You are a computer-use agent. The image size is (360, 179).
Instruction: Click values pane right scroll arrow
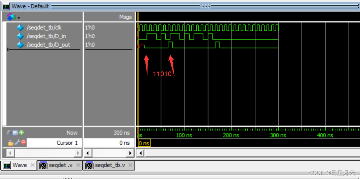pyautogui.click(x=130, y=153)
